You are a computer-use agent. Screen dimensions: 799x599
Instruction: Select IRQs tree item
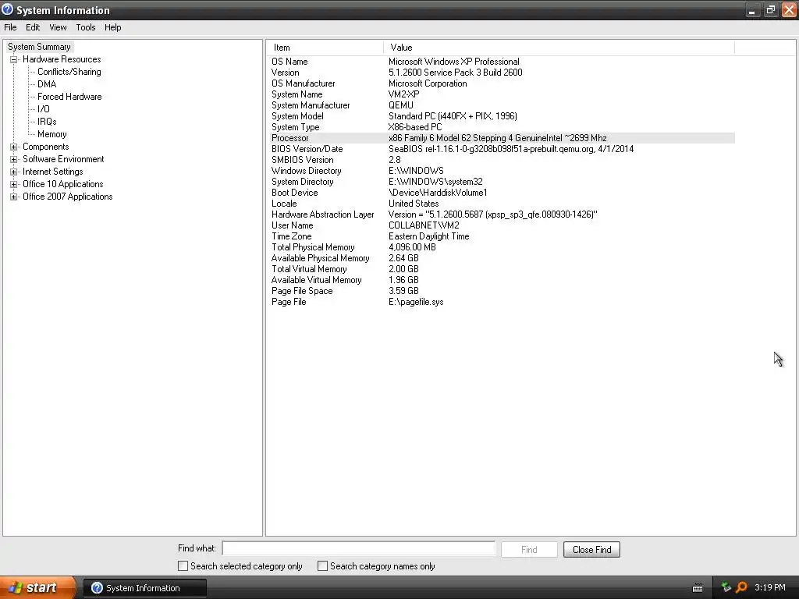[x=47, y=122]
